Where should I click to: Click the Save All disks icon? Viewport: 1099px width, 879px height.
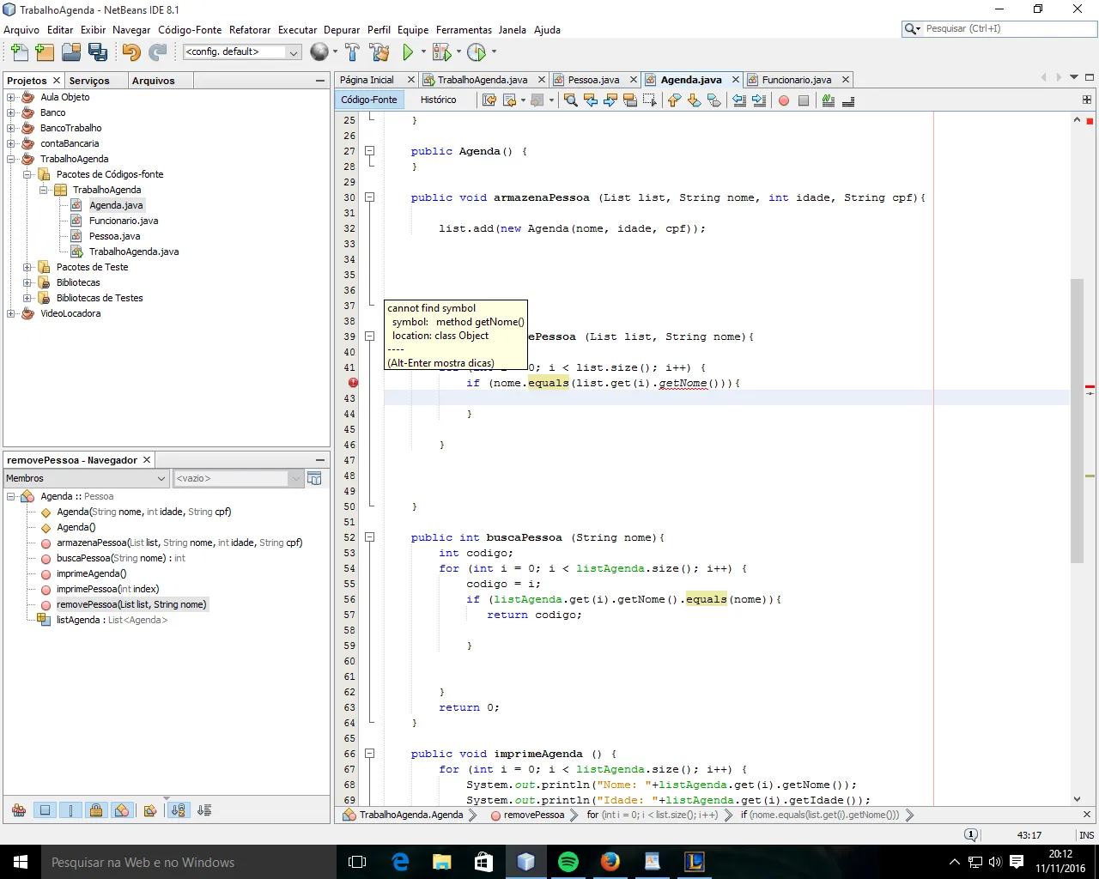pos(98,52)
